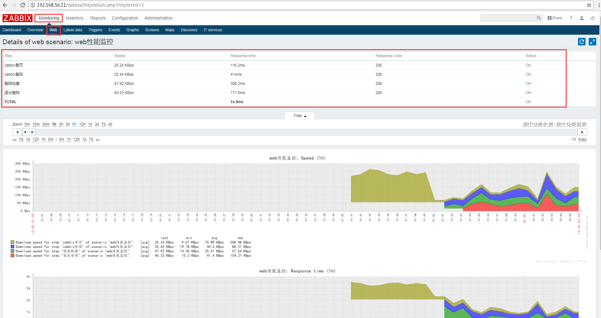The image size is (601, 318).
Task: Set zoom to 5m
Action: coord(27,124)
